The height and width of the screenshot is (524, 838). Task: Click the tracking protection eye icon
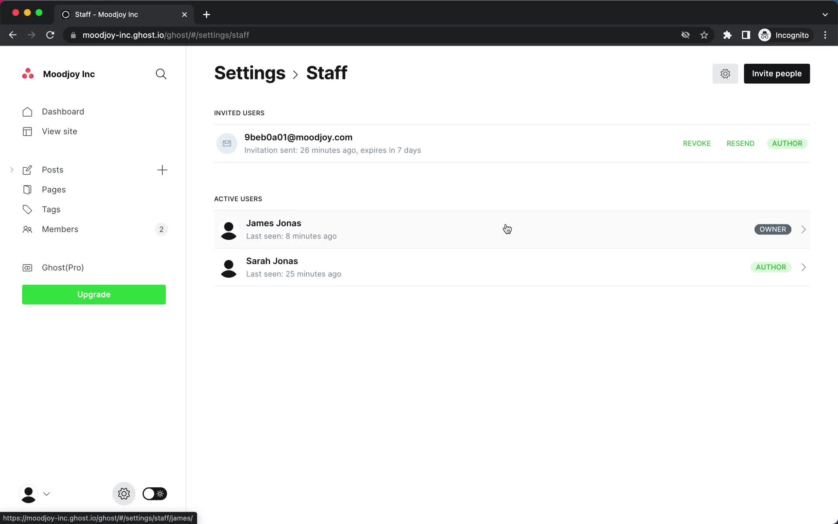(685, 35)
